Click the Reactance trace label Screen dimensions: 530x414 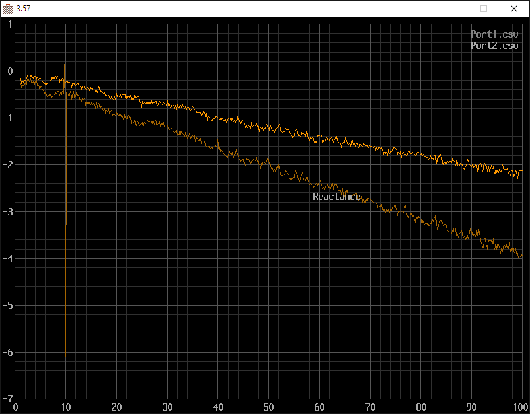click(336, 197)
